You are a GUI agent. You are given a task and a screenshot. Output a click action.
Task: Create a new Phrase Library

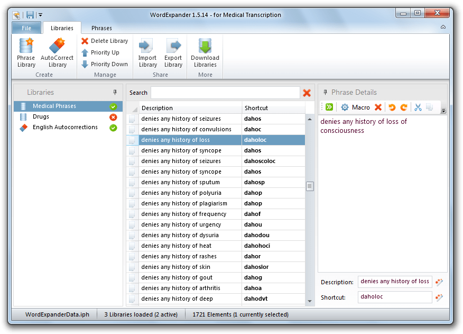point(26,53)
